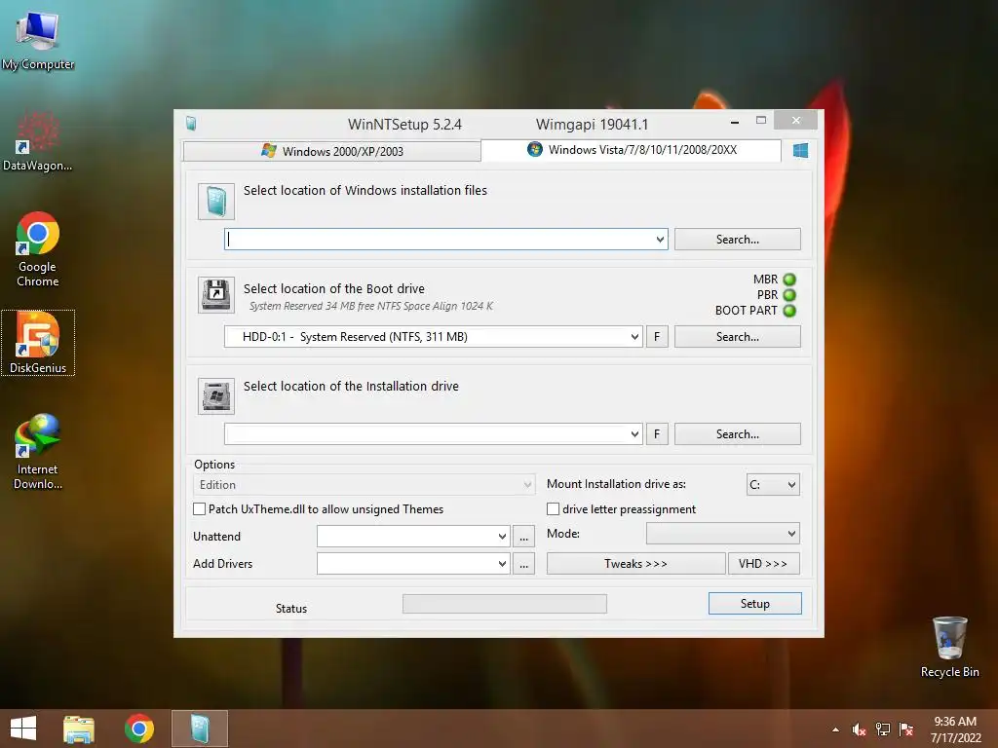Open My Computer desktop icon

(x=38, y=40)
